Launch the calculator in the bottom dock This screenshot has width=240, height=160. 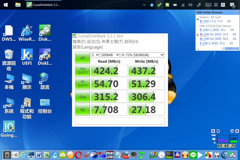click(7, 155)
